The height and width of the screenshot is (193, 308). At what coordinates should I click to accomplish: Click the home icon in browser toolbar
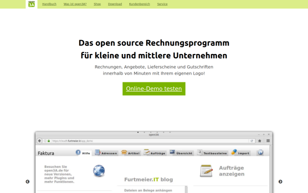pos(259,141)
